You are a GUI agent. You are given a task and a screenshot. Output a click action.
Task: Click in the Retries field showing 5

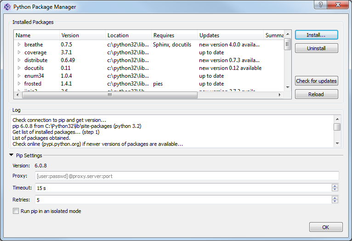[x=183, y=200]
